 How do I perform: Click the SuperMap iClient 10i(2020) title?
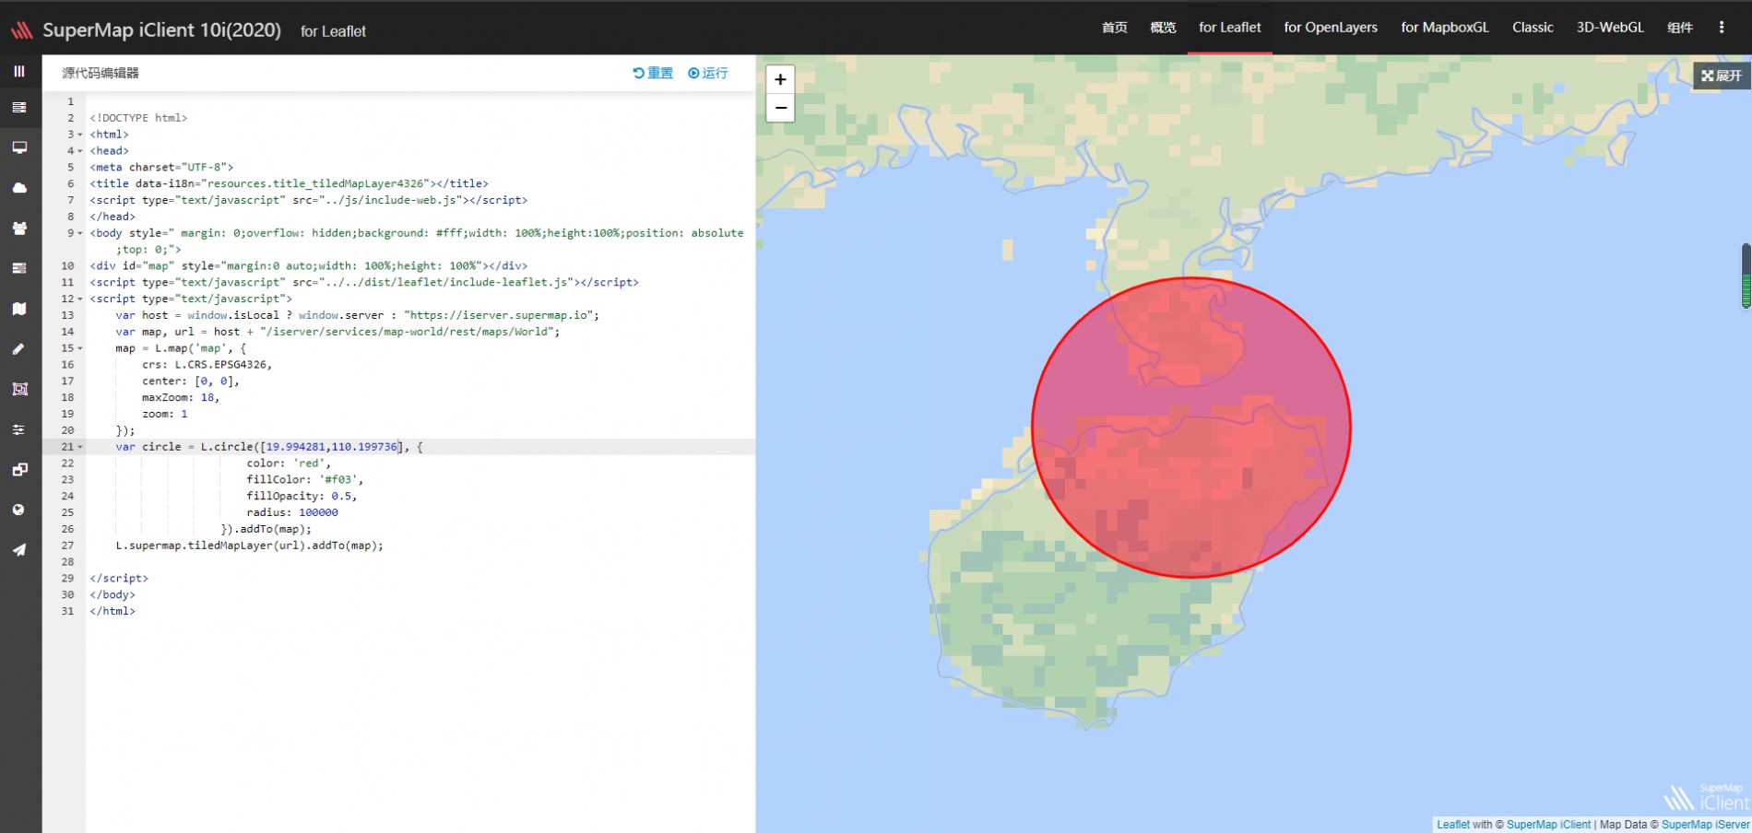[161, 29]
